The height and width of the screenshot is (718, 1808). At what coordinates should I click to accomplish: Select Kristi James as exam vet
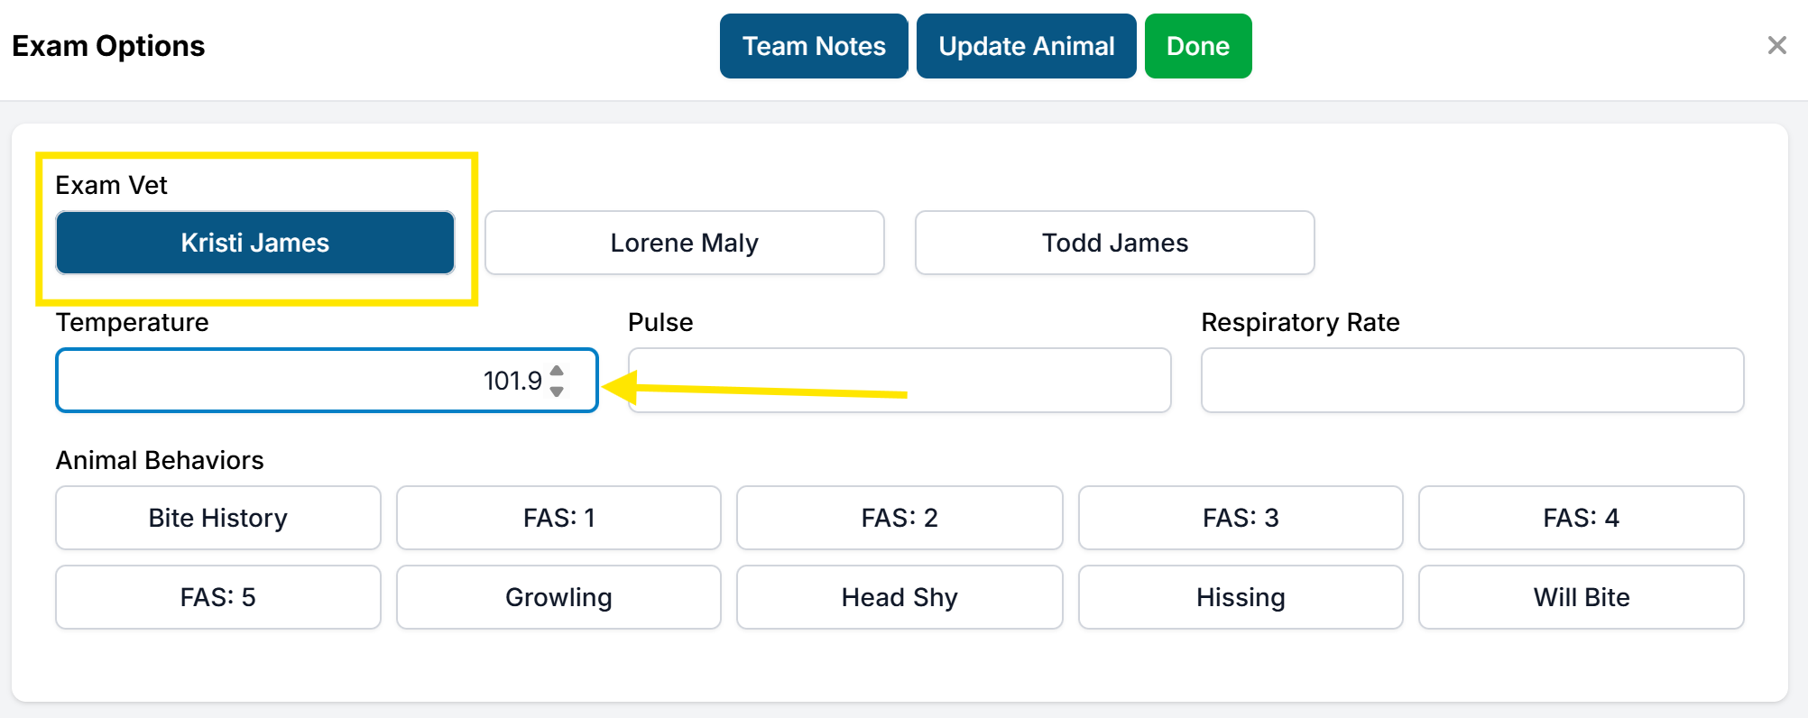tap(254, 243)
